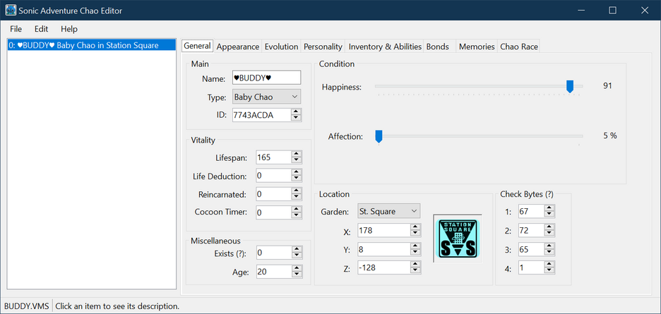The width and height of the screenshot is (661, 314).
Task: Raise Check Byte 1 using up arrow
Action: [x=549, y=207]
